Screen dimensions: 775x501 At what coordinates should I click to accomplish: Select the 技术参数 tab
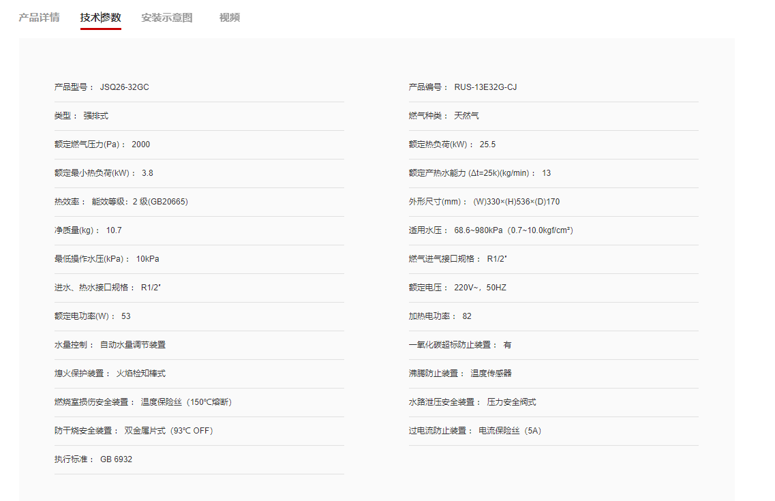point(101,18)
